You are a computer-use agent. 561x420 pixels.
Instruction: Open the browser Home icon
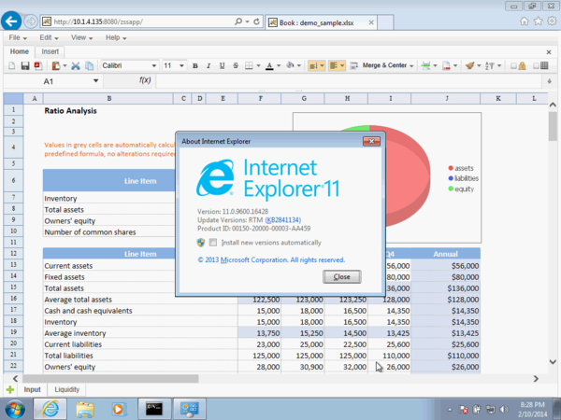pyautogui.click(x=525, y=21)
